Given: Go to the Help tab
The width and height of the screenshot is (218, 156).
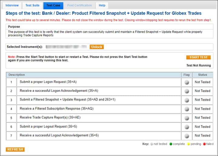Looking at the screenshot, I should pyautogui.click(x=102, y=5).
